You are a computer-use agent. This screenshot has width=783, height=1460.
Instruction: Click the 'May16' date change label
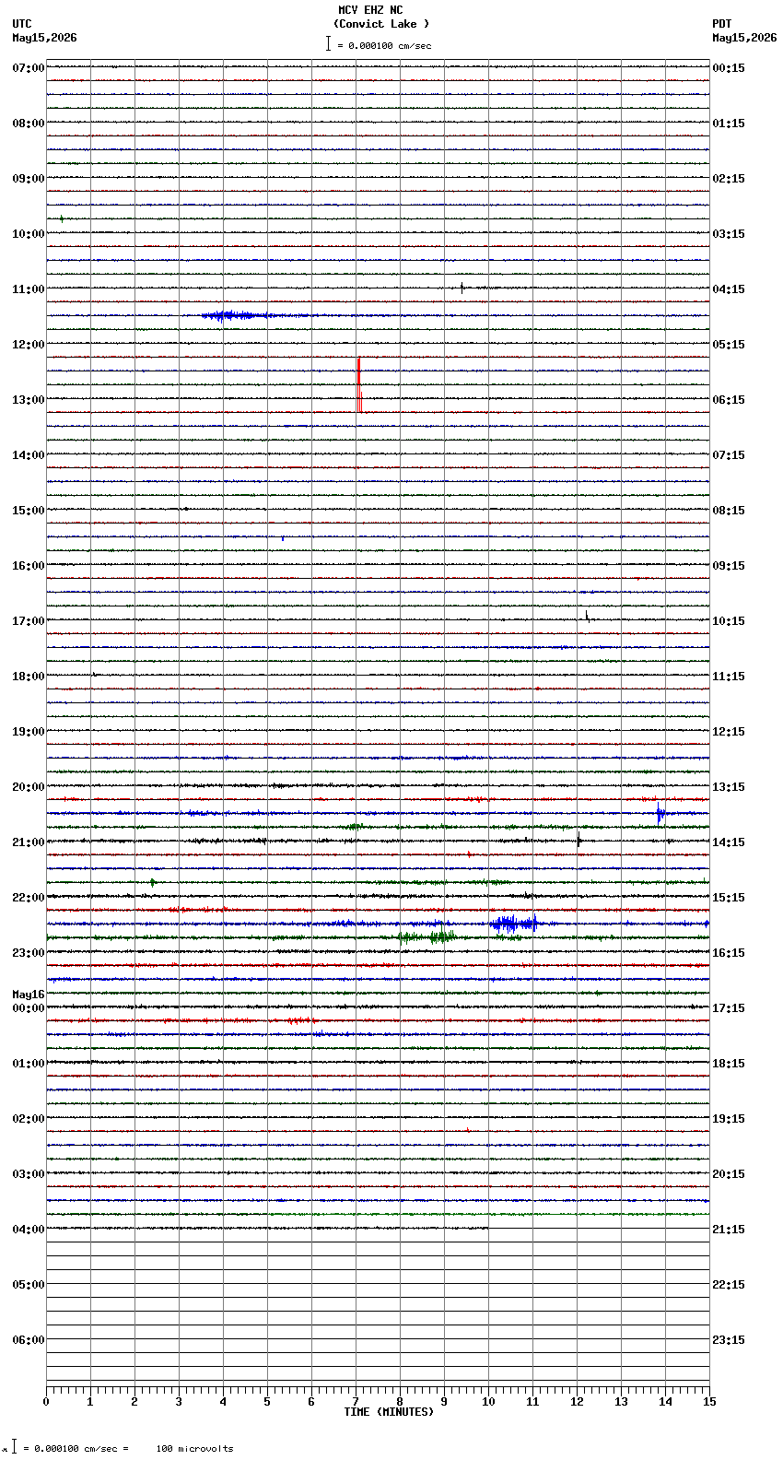tap(29, 995)
